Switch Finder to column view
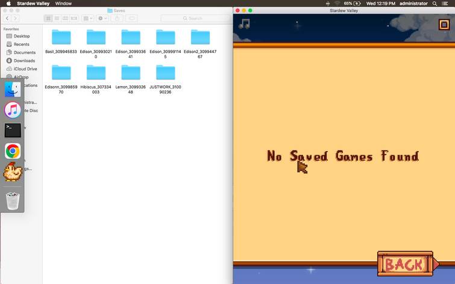The width and height of the screenshot is (455, 284). tap(65, 18)
